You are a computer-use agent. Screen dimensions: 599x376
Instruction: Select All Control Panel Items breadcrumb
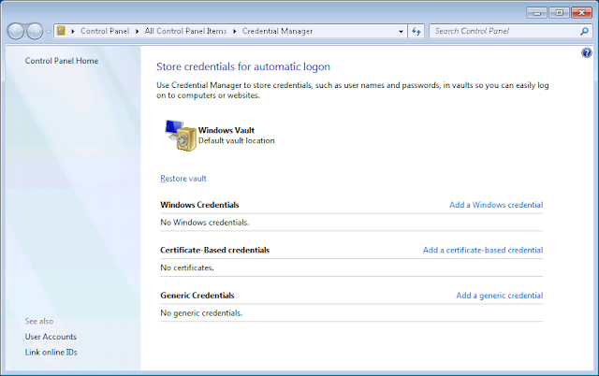point(185,31)
